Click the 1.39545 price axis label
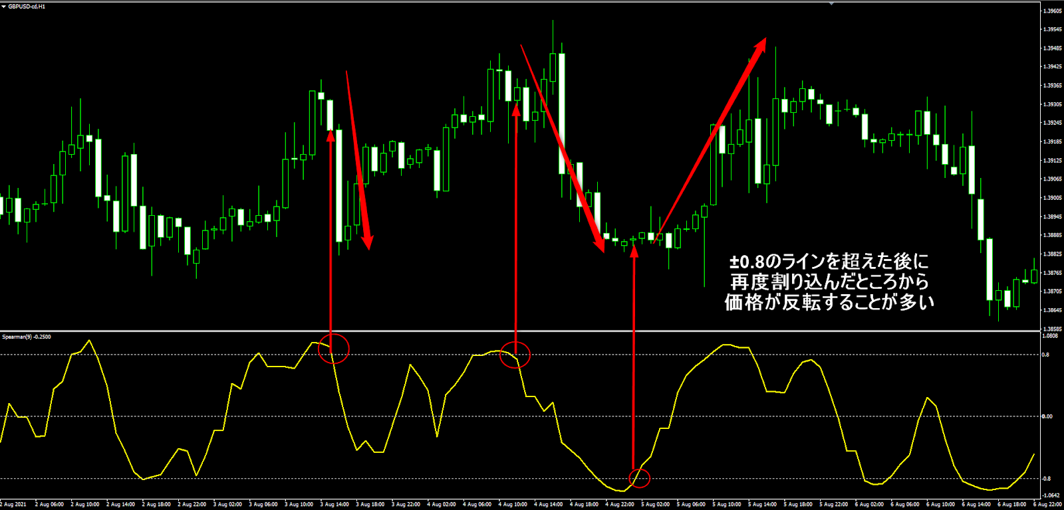The width and height of the screenshot is (1064, 510). click(1053, 30)
